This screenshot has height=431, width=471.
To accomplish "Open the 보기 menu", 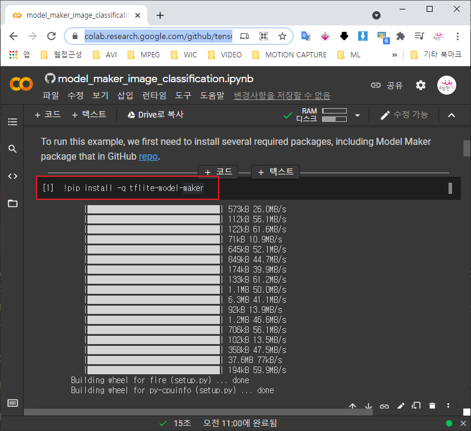I will click(100, 95).
